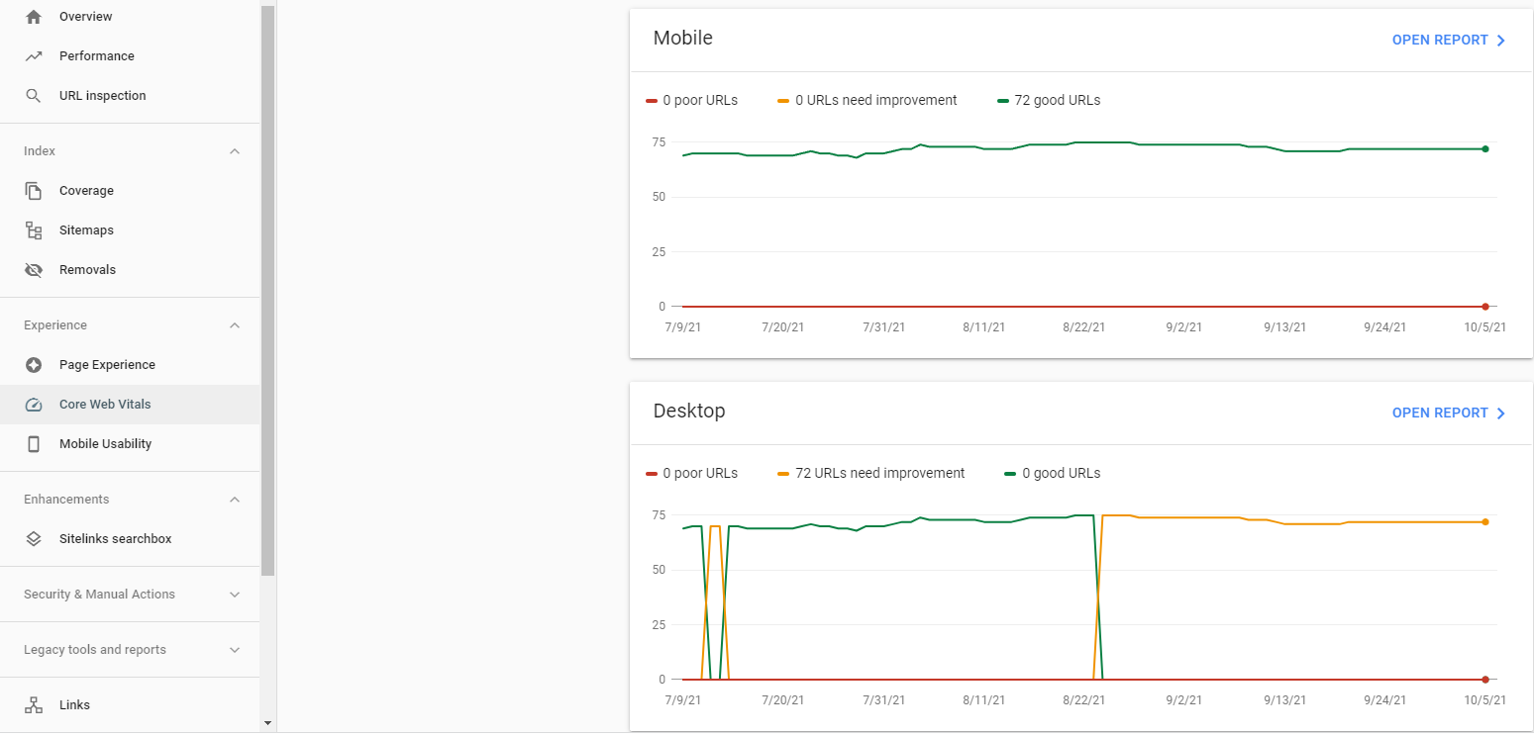This screenshot has height=736, width=1534.
Task: Click the orange endpoint on Desktop chart
Action: point(1485,521)
